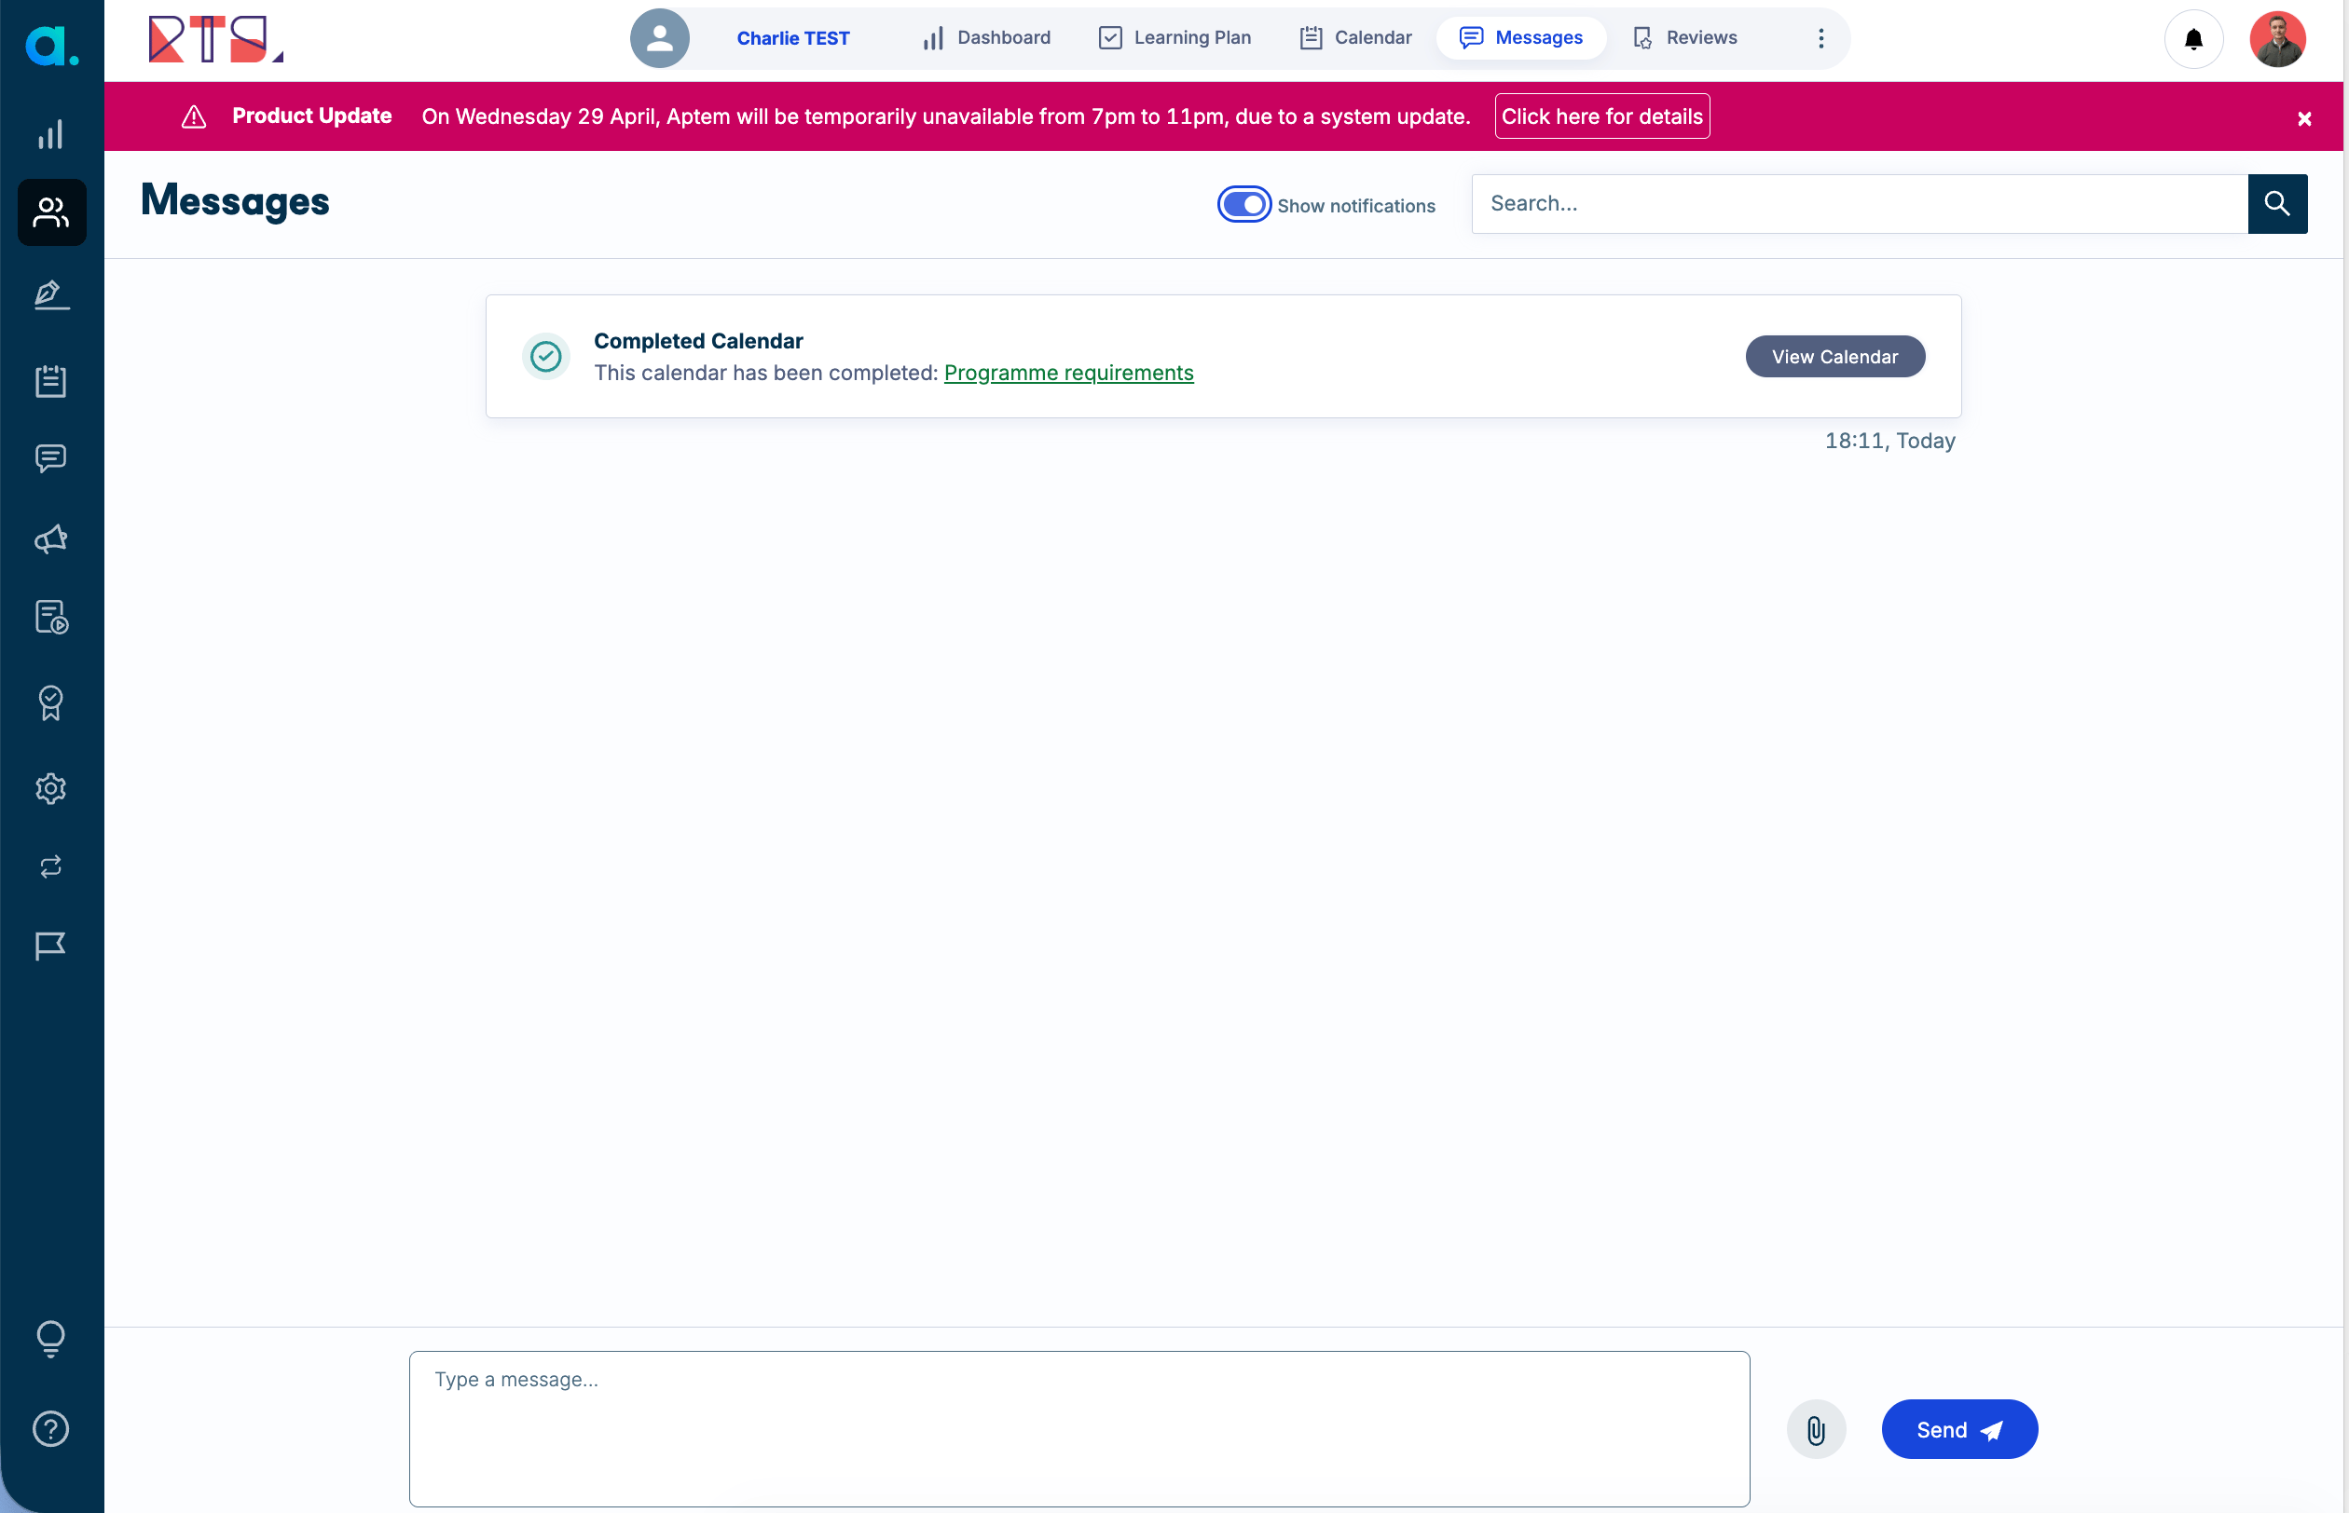Viewport: 2349px width, 1513px height.
Task: Open the flag icon in sidebar
Action: click(x=51, y=945)
